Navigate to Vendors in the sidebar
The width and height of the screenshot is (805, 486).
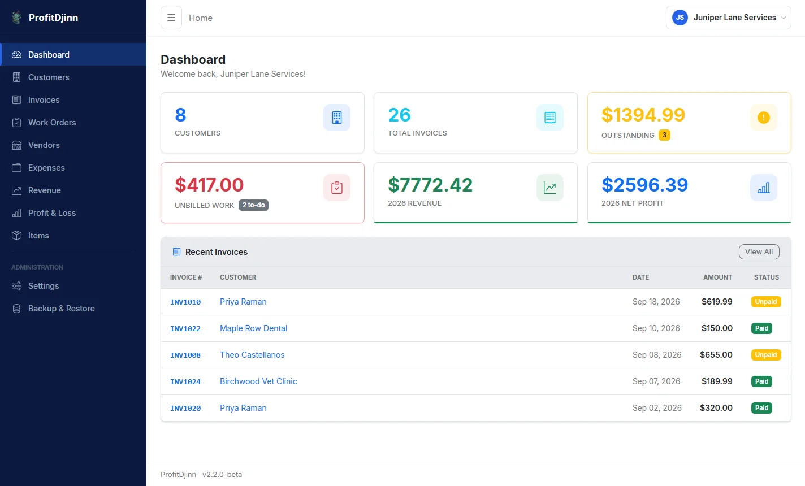click(x=73, y=145)
